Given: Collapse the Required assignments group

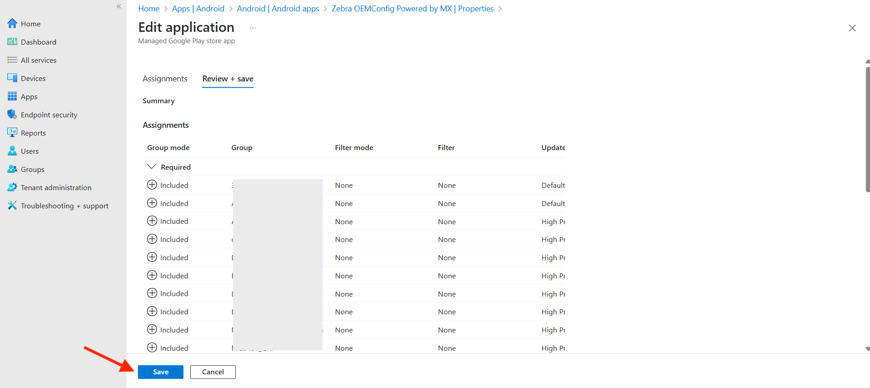Looking at the screenshot, I should 152,167.
